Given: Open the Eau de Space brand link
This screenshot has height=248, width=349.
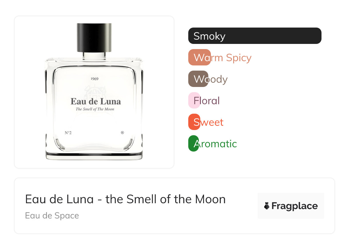Looking at the screenshot, I should [52, 215].
